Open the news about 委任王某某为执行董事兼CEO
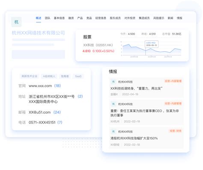This screenshot has height=170, width=203. [145, 113]
